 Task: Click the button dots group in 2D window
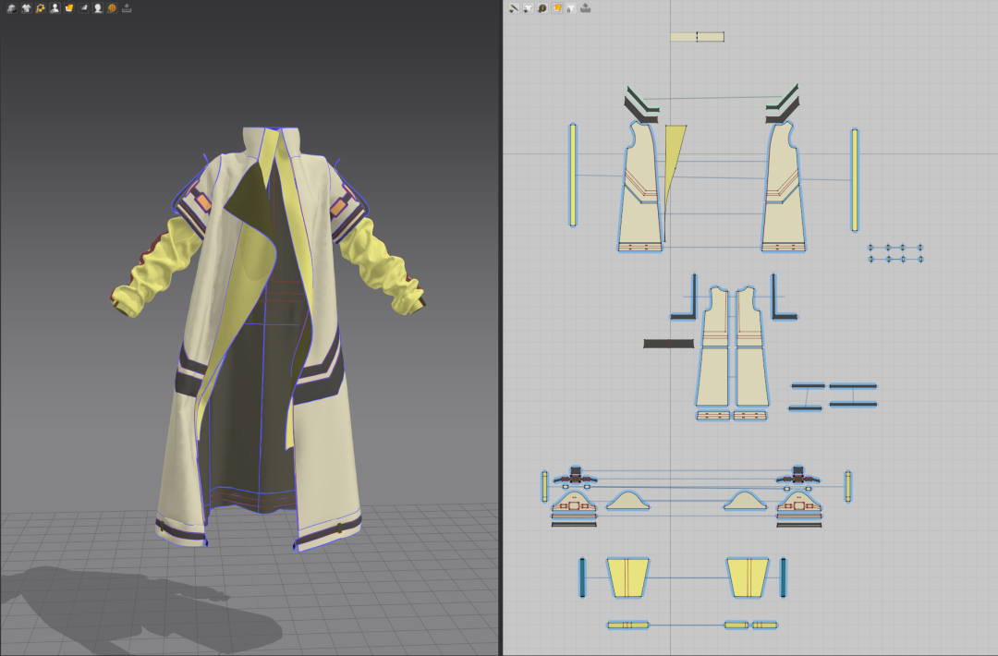tap(895, 253)
